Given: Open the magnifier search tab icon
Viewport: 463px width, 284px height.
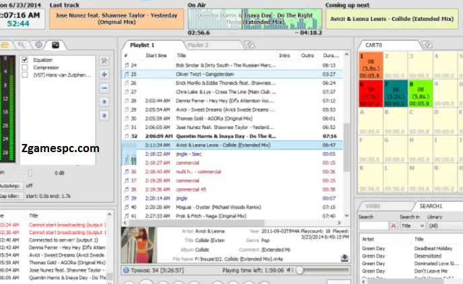Looking at the screenshot, I should 22,45.
